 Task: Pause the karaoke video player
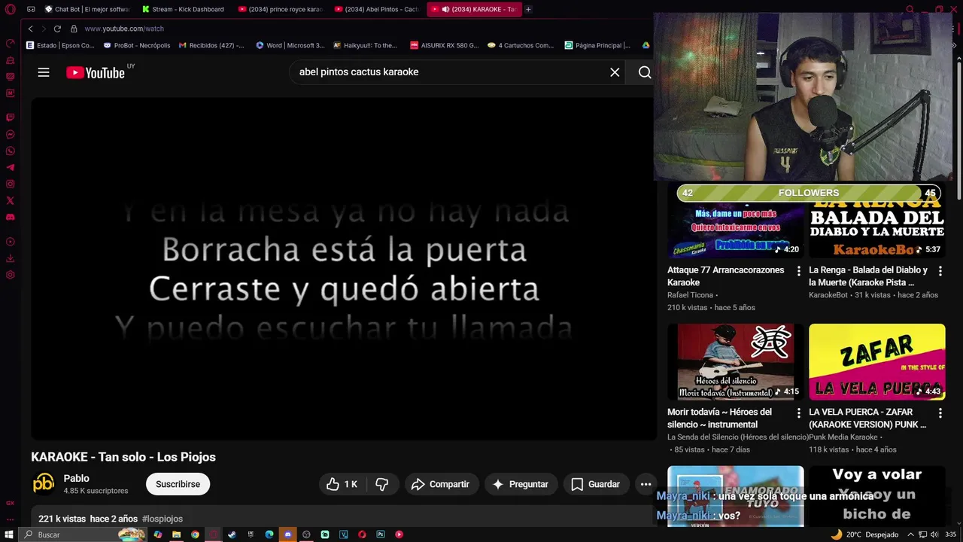(344, 269)
